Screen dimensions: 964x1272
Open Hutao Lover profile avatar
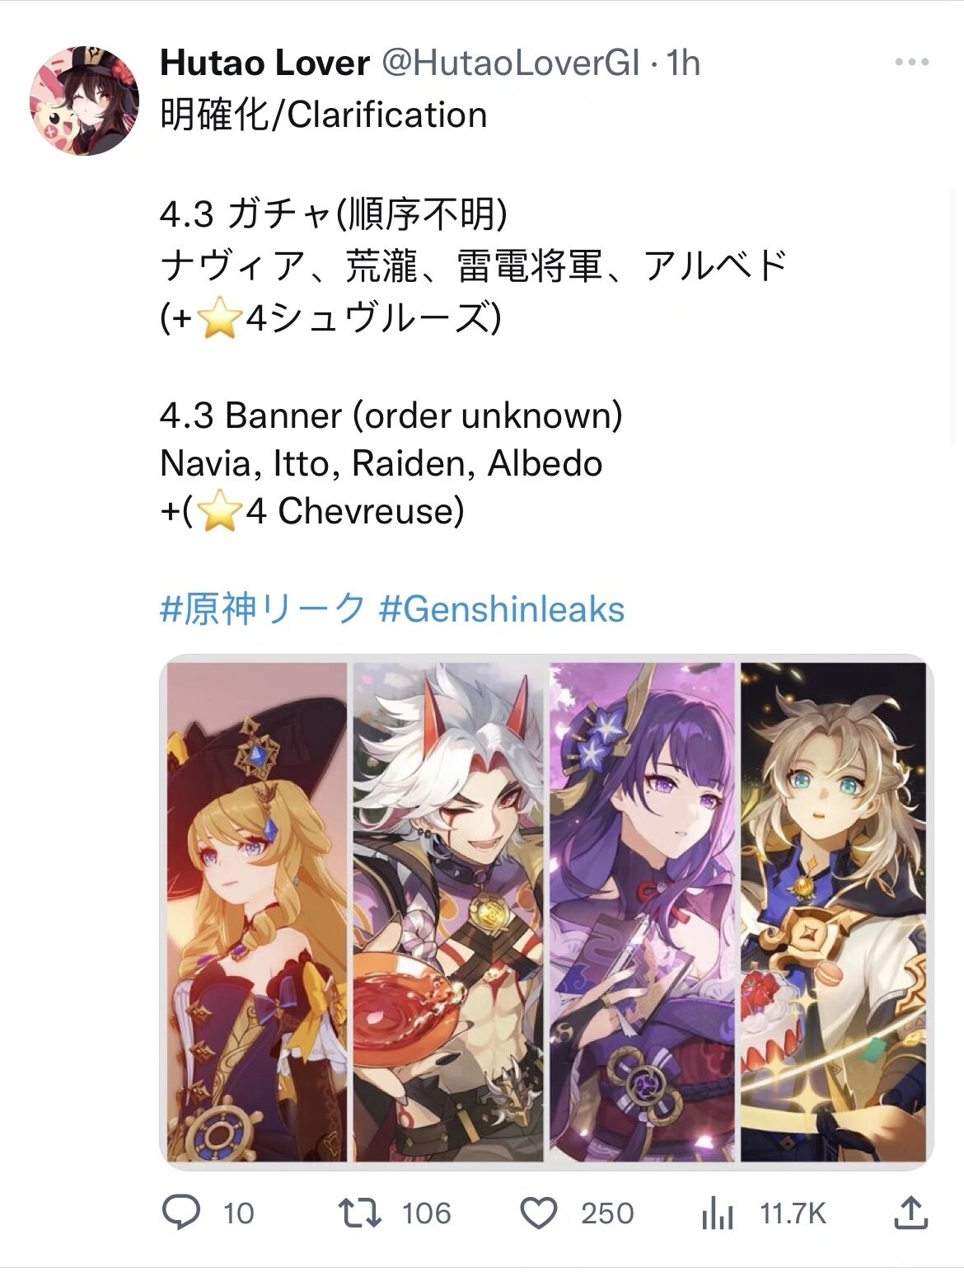[x=85, y=101]
